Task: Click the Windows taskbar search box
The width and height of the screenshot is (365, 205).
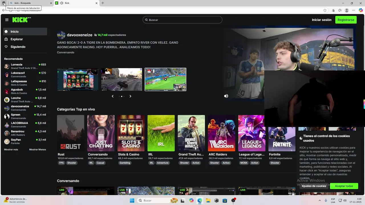Action: coord(157,200)
